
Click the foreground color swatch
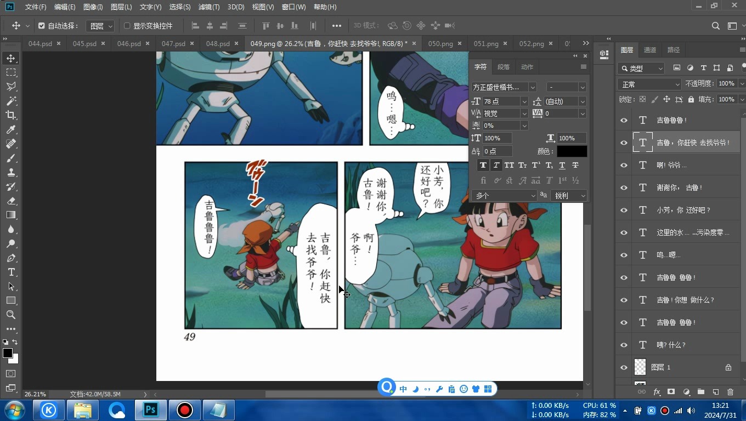pos(8,353)
